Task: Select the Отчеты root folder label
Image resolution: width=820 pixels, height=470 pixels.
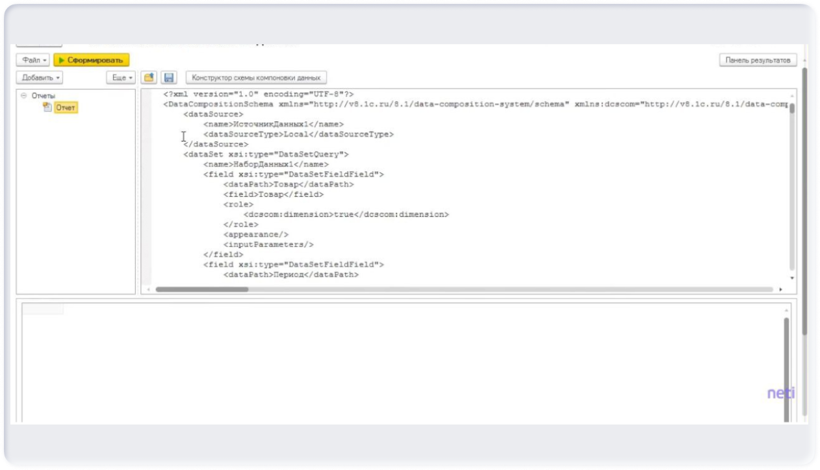Action: (x=44, y=96)
